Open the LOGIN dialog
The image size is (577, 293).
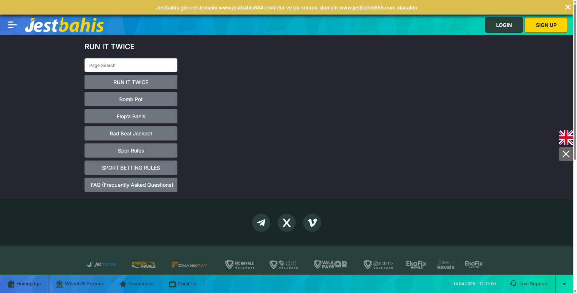[504, 25]
